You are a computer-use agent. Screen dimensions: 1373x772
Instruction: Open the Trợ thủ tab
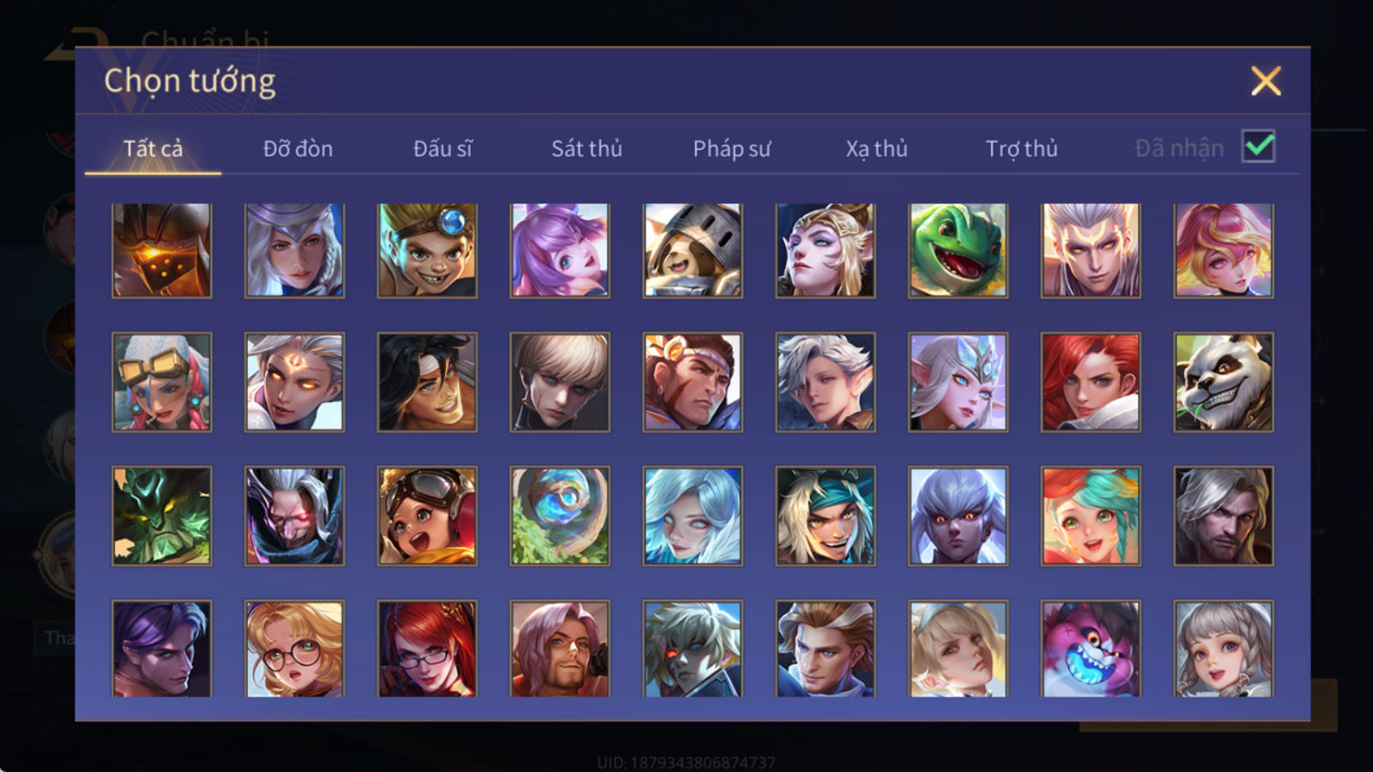pyautogui.click(x=1021, y=148)
